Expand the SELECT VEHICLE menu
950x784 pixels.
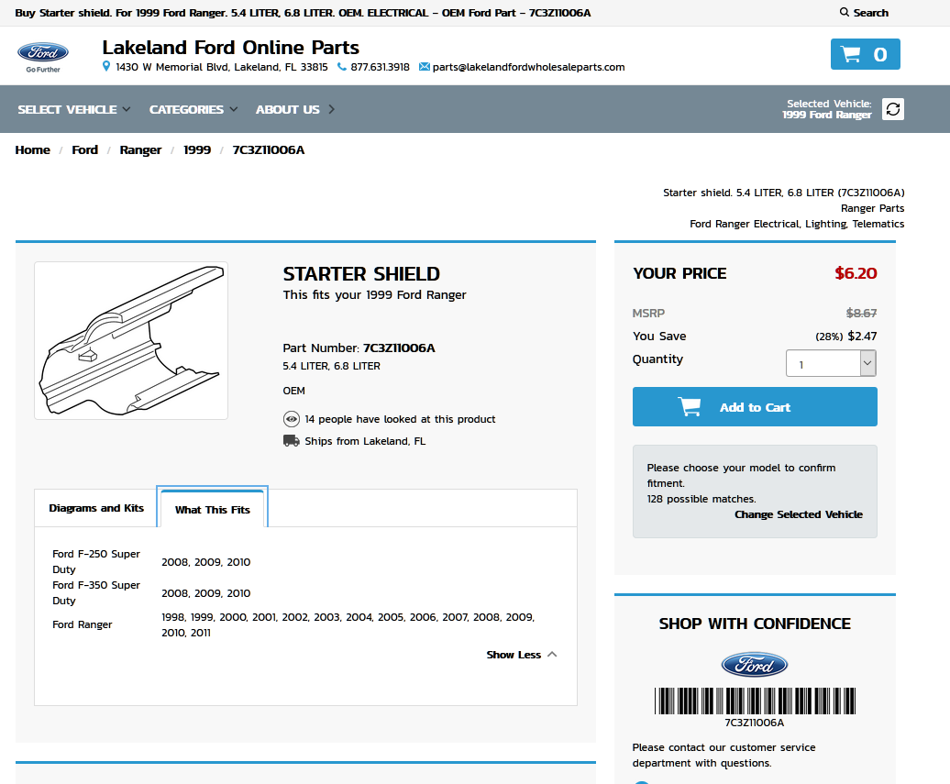tap(68, 108)
